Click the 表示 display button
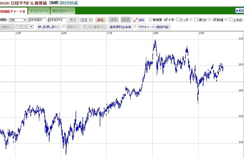Screen dimensions: 244x158 click(73, 20)
